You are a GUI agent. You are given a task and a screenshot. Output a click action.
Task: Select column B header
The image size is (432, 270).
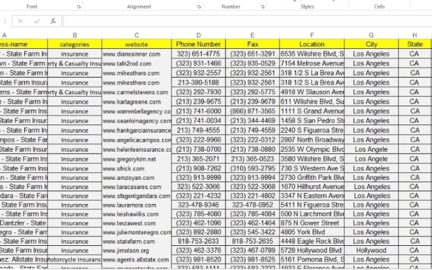point(75,36)
